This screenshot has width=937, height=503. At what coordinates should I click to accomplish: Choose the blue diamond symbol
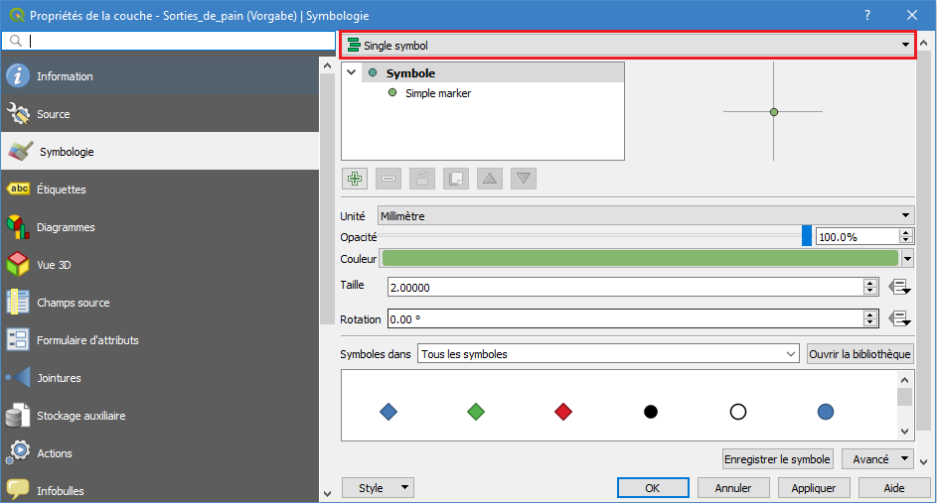[389, 412]
